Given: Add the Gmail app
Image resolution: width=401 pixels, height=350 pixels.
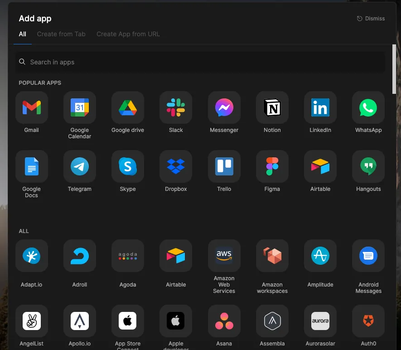Looking at the screenshot, I should tap(32, 108).
